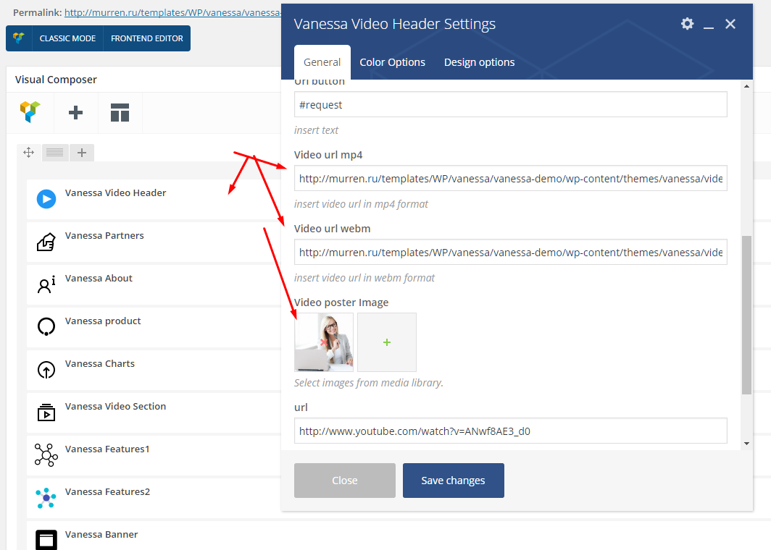Click the plus Add Element icon
This screenshot has width=771, height=550.
[x=75, y=112]
